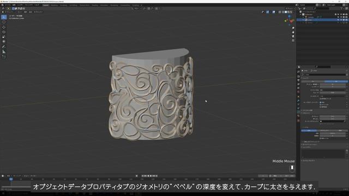The height and width of the screenshot is (196, 349).
Task: Select the Select Box tool
Action: (x=4, y=17)
